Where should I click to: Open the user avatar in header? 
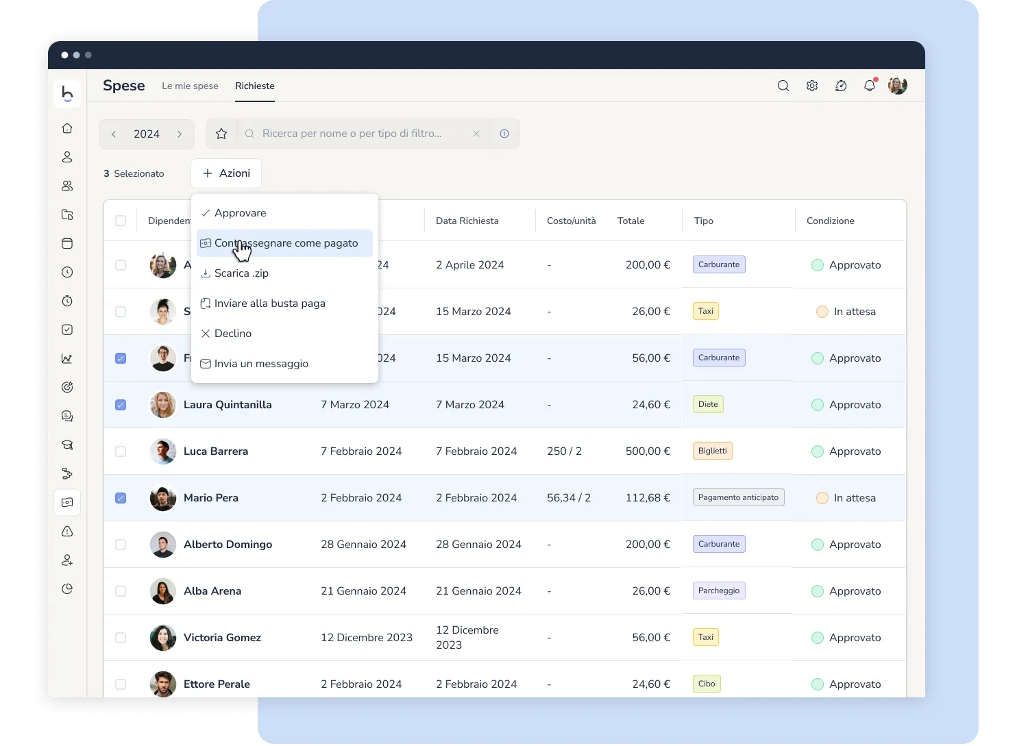click(898, 86)
